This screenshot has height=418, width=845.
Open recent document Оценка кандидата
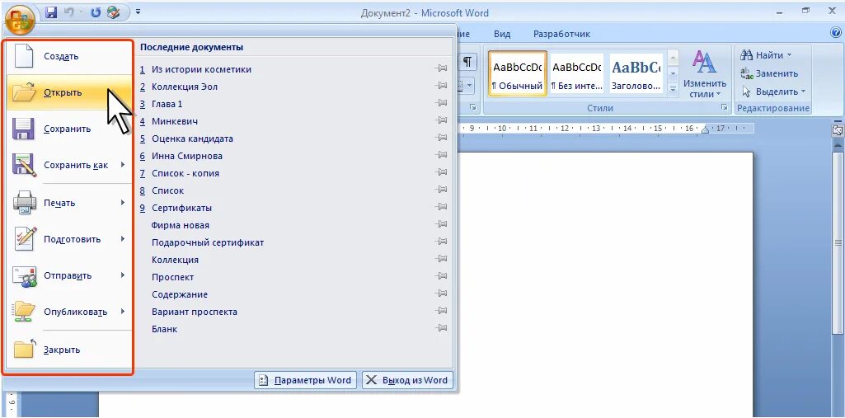point(192,139)
